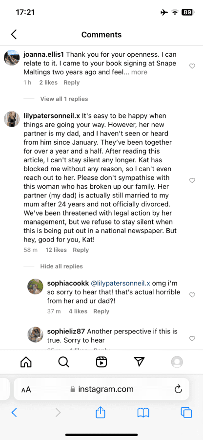Reply to lilypatersonneil.x's comment
This screenshot has height=440, width=203.
point(81,250)
